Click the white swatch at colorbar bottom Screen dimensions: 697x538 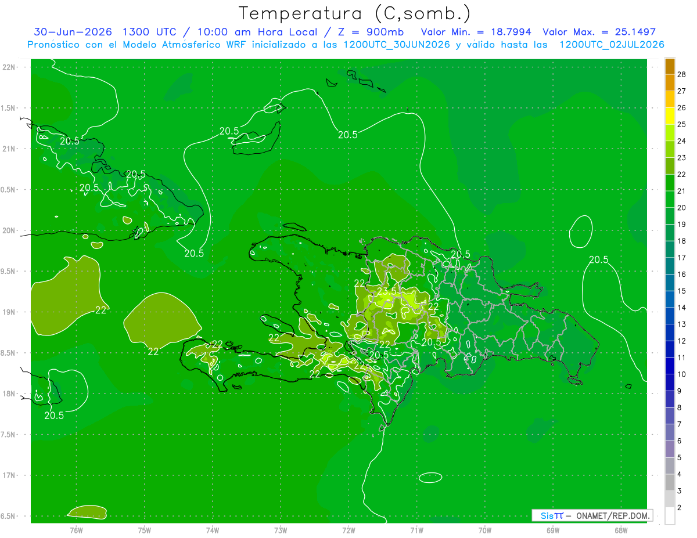[670, 516]
